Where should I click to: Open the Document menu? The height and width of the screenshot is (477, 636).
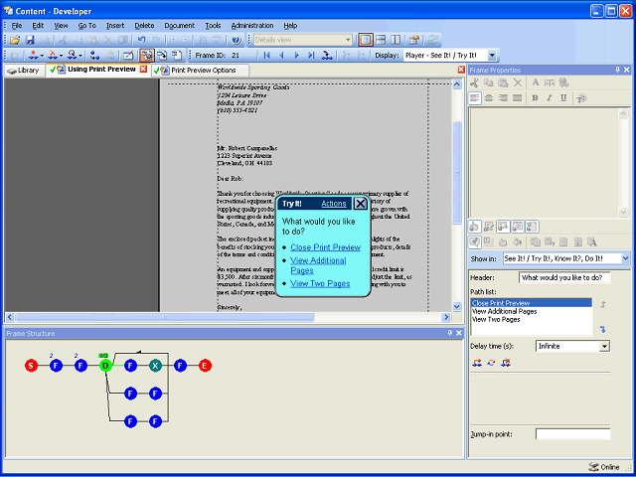(179, 26)
